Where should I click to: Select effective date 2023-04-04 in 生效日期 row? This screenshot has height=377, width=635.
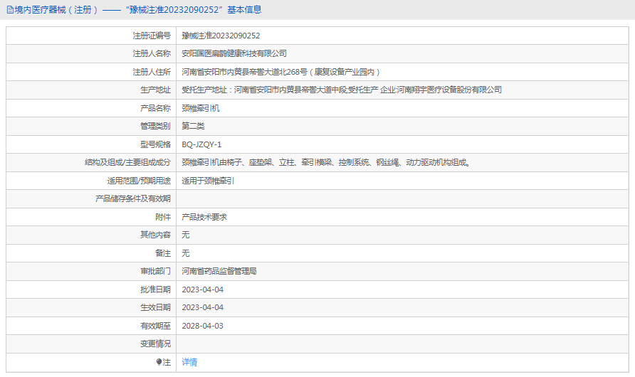202,307
